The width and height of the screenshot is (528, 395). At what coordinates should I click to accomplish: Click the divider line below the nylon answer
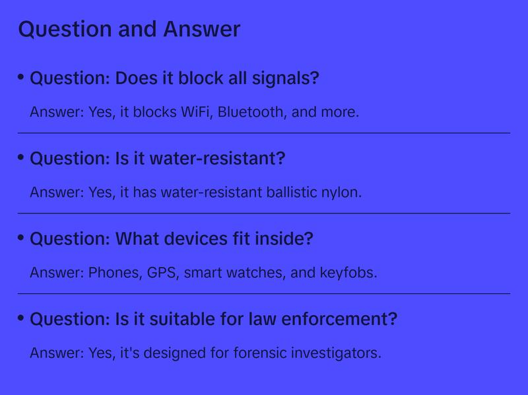click(264, 213)
